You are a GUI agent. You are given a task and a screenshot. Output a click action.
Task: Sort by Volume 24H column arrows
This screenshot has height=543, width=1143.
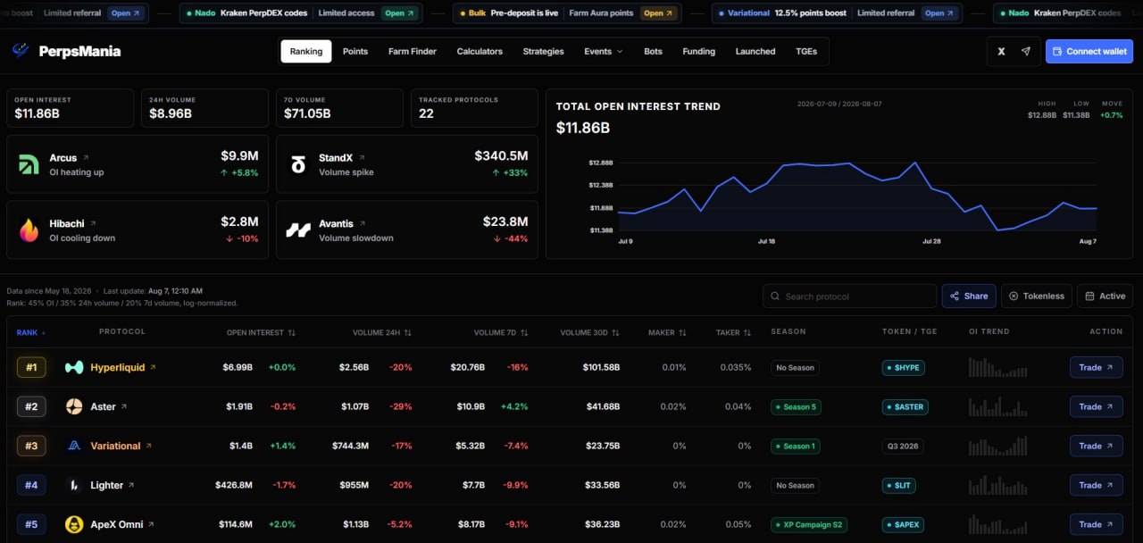[x=408, y=332]
